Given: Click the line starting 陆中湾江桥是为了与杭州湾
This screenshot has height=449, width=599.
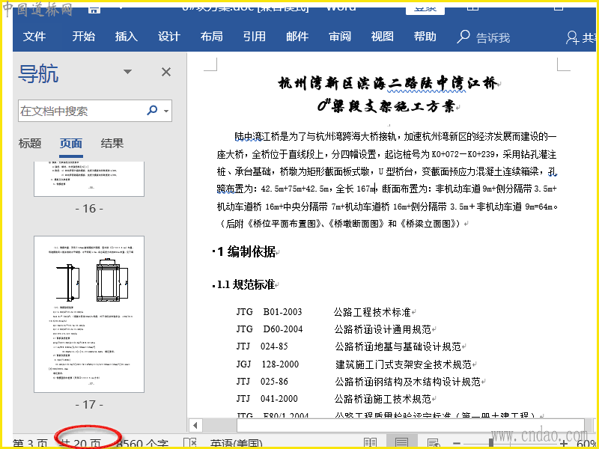Looking at the screenshot, I should tap(395, 136).
